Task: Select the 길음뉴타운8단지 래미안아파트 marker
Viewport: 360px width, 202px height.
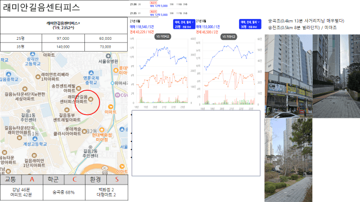Action: (x=20, y=137)
